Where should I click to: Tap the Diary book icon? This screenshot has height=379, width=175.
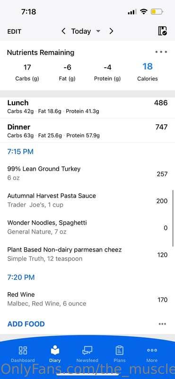[55, 350]
